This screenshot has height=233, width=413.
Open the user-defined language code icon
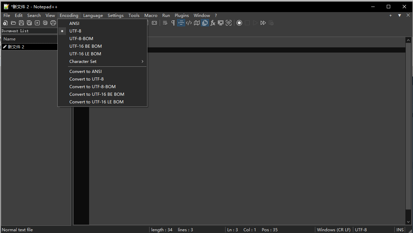point(189,23)
